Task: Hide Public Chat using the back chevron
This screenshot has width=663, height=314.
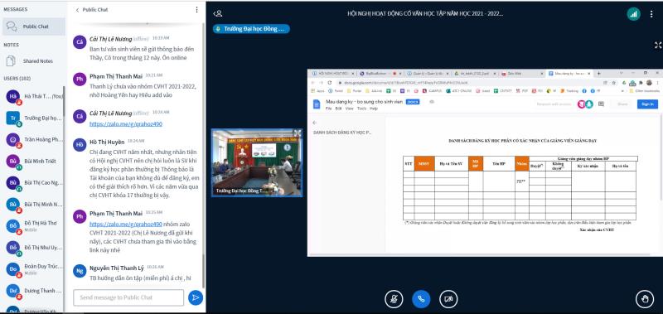Action: 77,10
